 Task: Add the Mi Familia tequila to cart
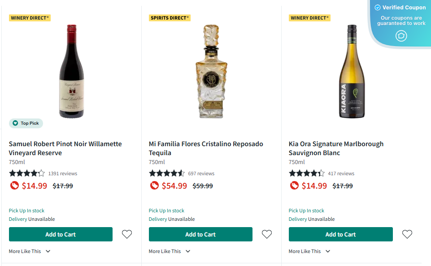200,234
